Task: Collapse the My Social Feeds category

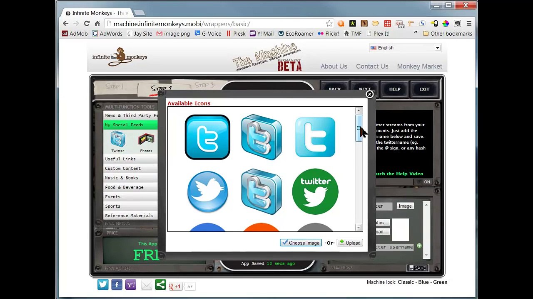Action: (x=131, y=125)
